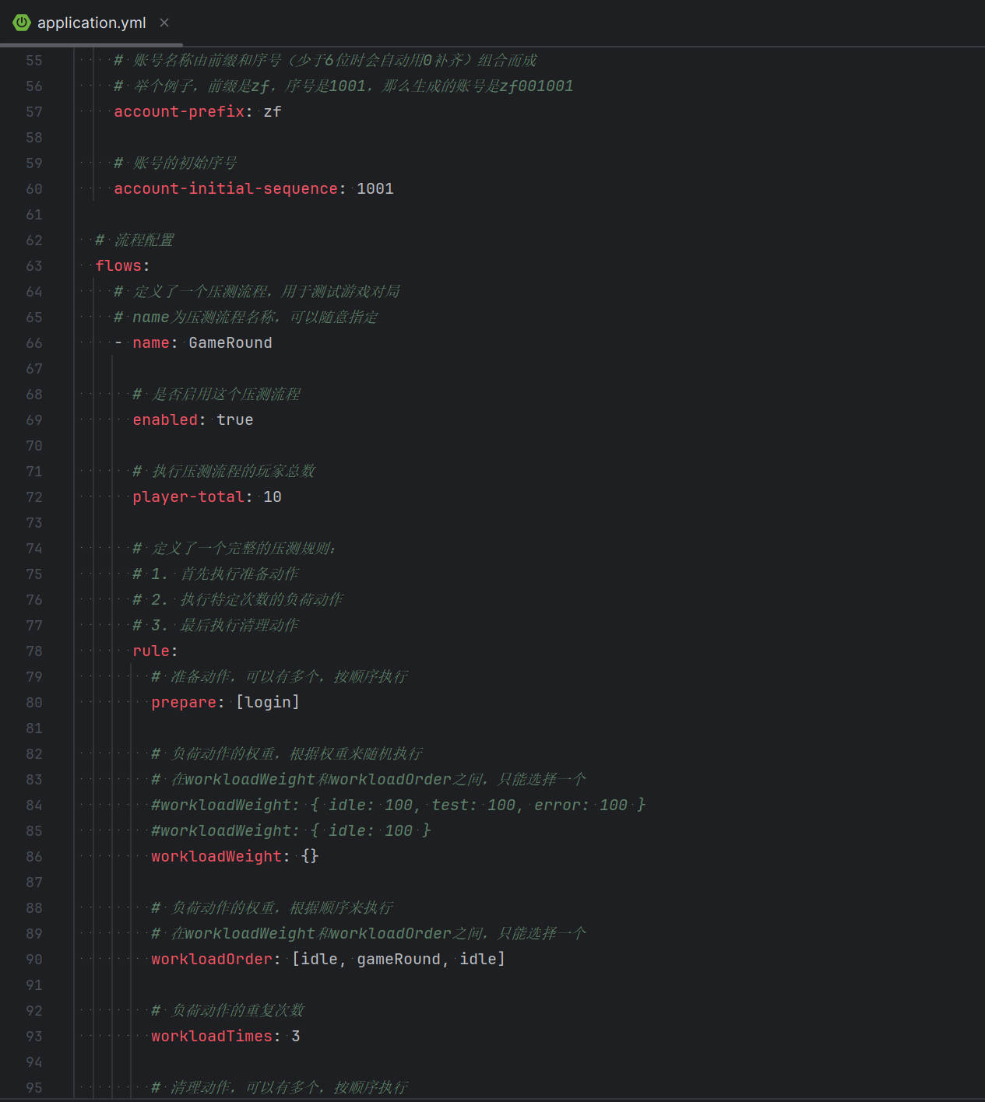The image size is (985, 1102).
Task: Click the name key on line 66
Action: tap(151, 342)
